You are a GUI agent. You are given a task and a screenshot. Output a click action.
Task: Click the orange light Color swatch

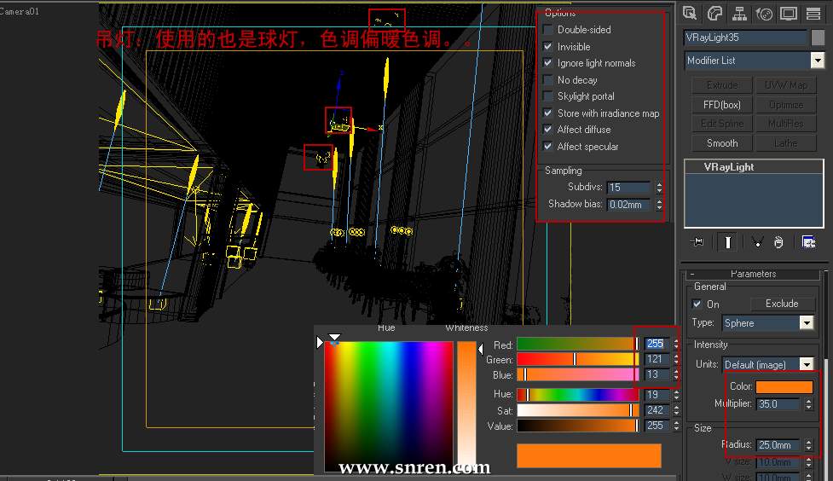point(784,386)
